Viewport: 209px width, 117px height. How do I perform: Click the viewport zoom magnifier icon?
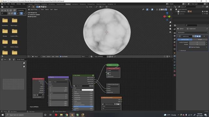170,22
